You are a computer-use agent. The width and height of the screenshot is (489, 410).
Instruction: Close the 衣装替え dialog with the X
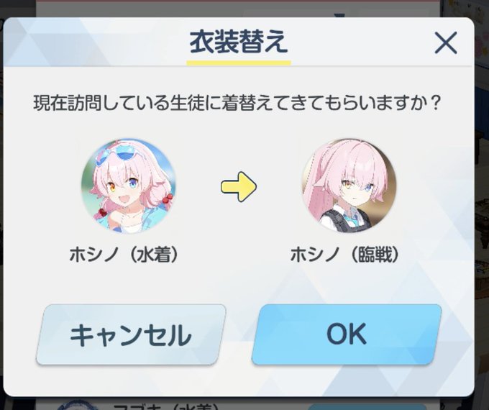tap(446, 42)
